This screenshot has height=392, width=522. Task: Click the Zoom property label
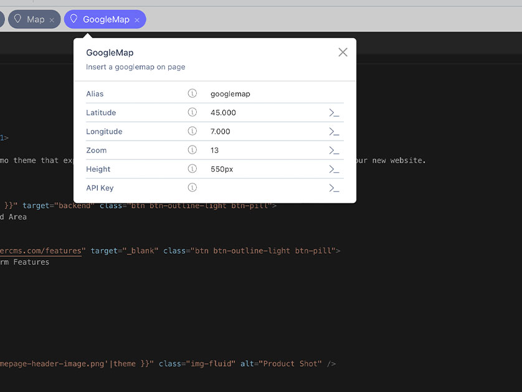click(x=96, y=151)
